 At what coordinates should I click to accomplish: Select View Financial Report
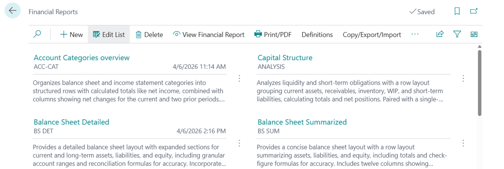point(209,35)
